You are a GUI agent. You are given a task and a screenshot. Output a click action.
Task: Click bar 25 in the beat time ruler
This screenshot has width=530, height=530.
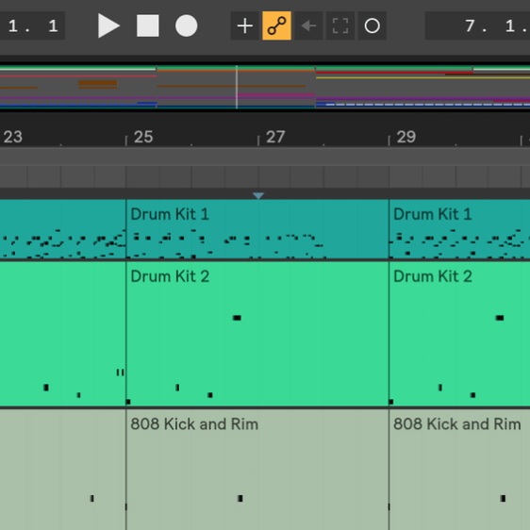(x=143, y=137)
